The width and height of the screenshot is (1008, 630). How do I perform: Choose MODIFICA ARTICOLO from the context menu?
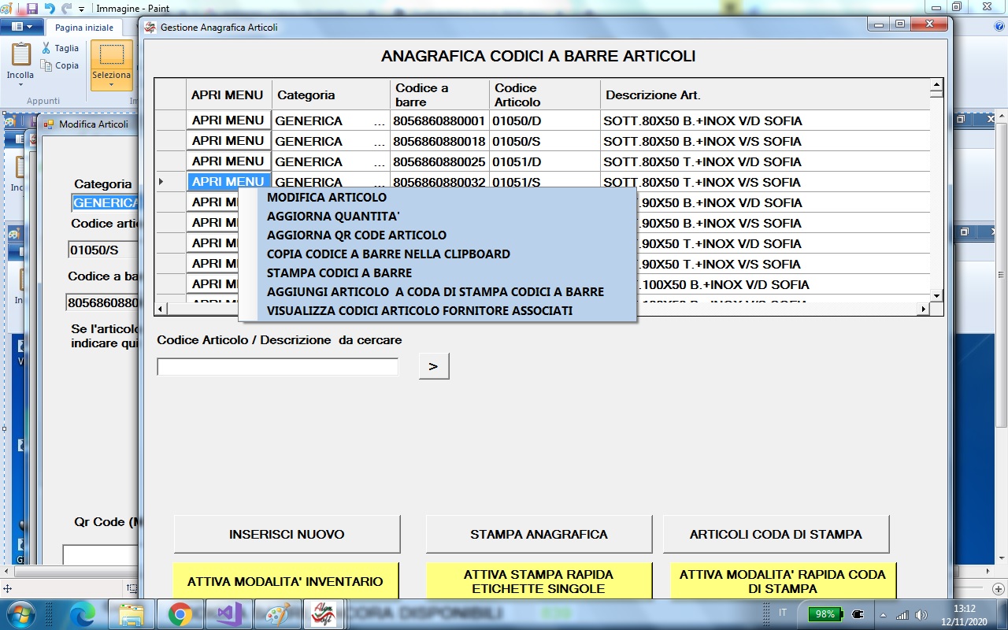pyautogui.click(x=327, y=197)
